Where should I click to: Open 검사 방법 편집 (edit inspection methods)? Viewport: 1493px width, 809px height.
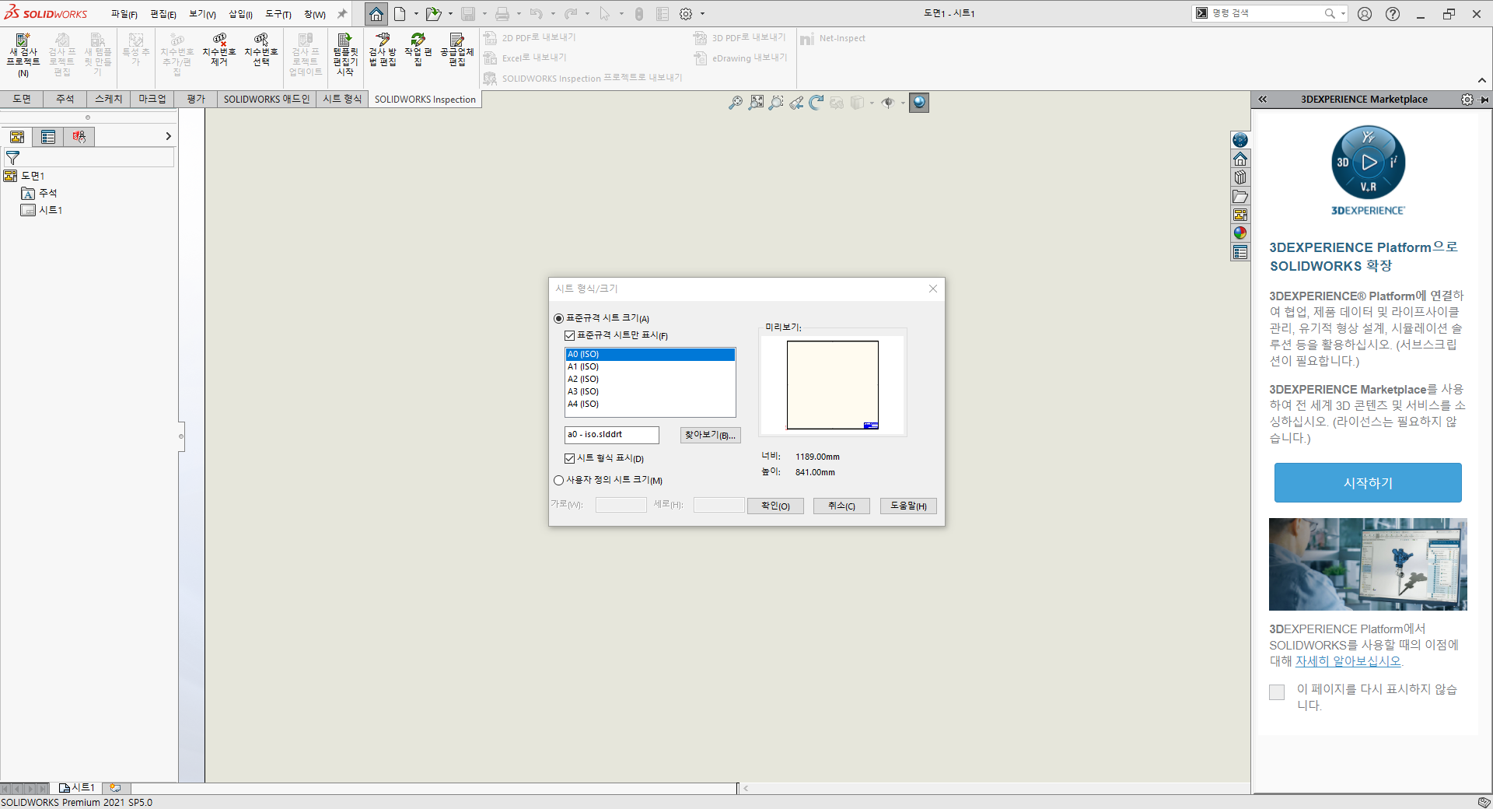[383, 50]
